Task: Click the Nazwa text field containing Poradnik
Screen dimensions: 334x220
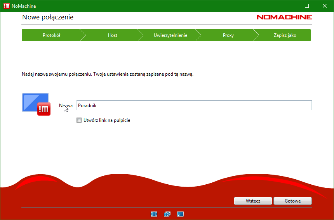Action: pos(194,106)
